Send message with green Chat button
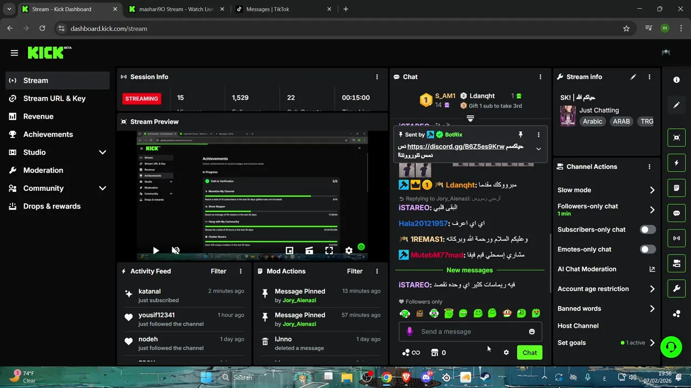The image size is (691, 388). pos(530,352)
